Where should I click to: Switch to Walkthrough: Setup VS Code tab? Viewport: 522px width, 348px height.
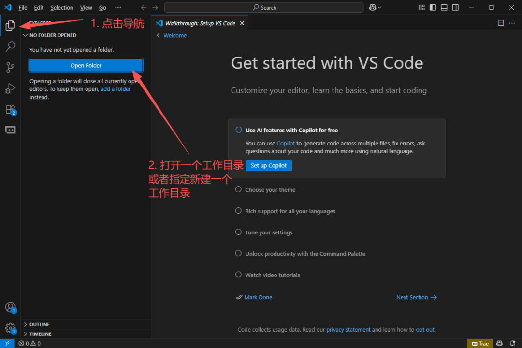pos(200,23)
